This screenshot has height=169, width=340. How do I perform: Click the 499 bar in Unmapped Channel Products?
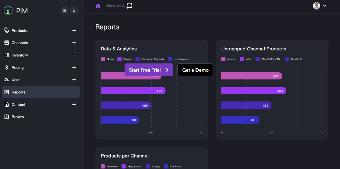[246, 106]
